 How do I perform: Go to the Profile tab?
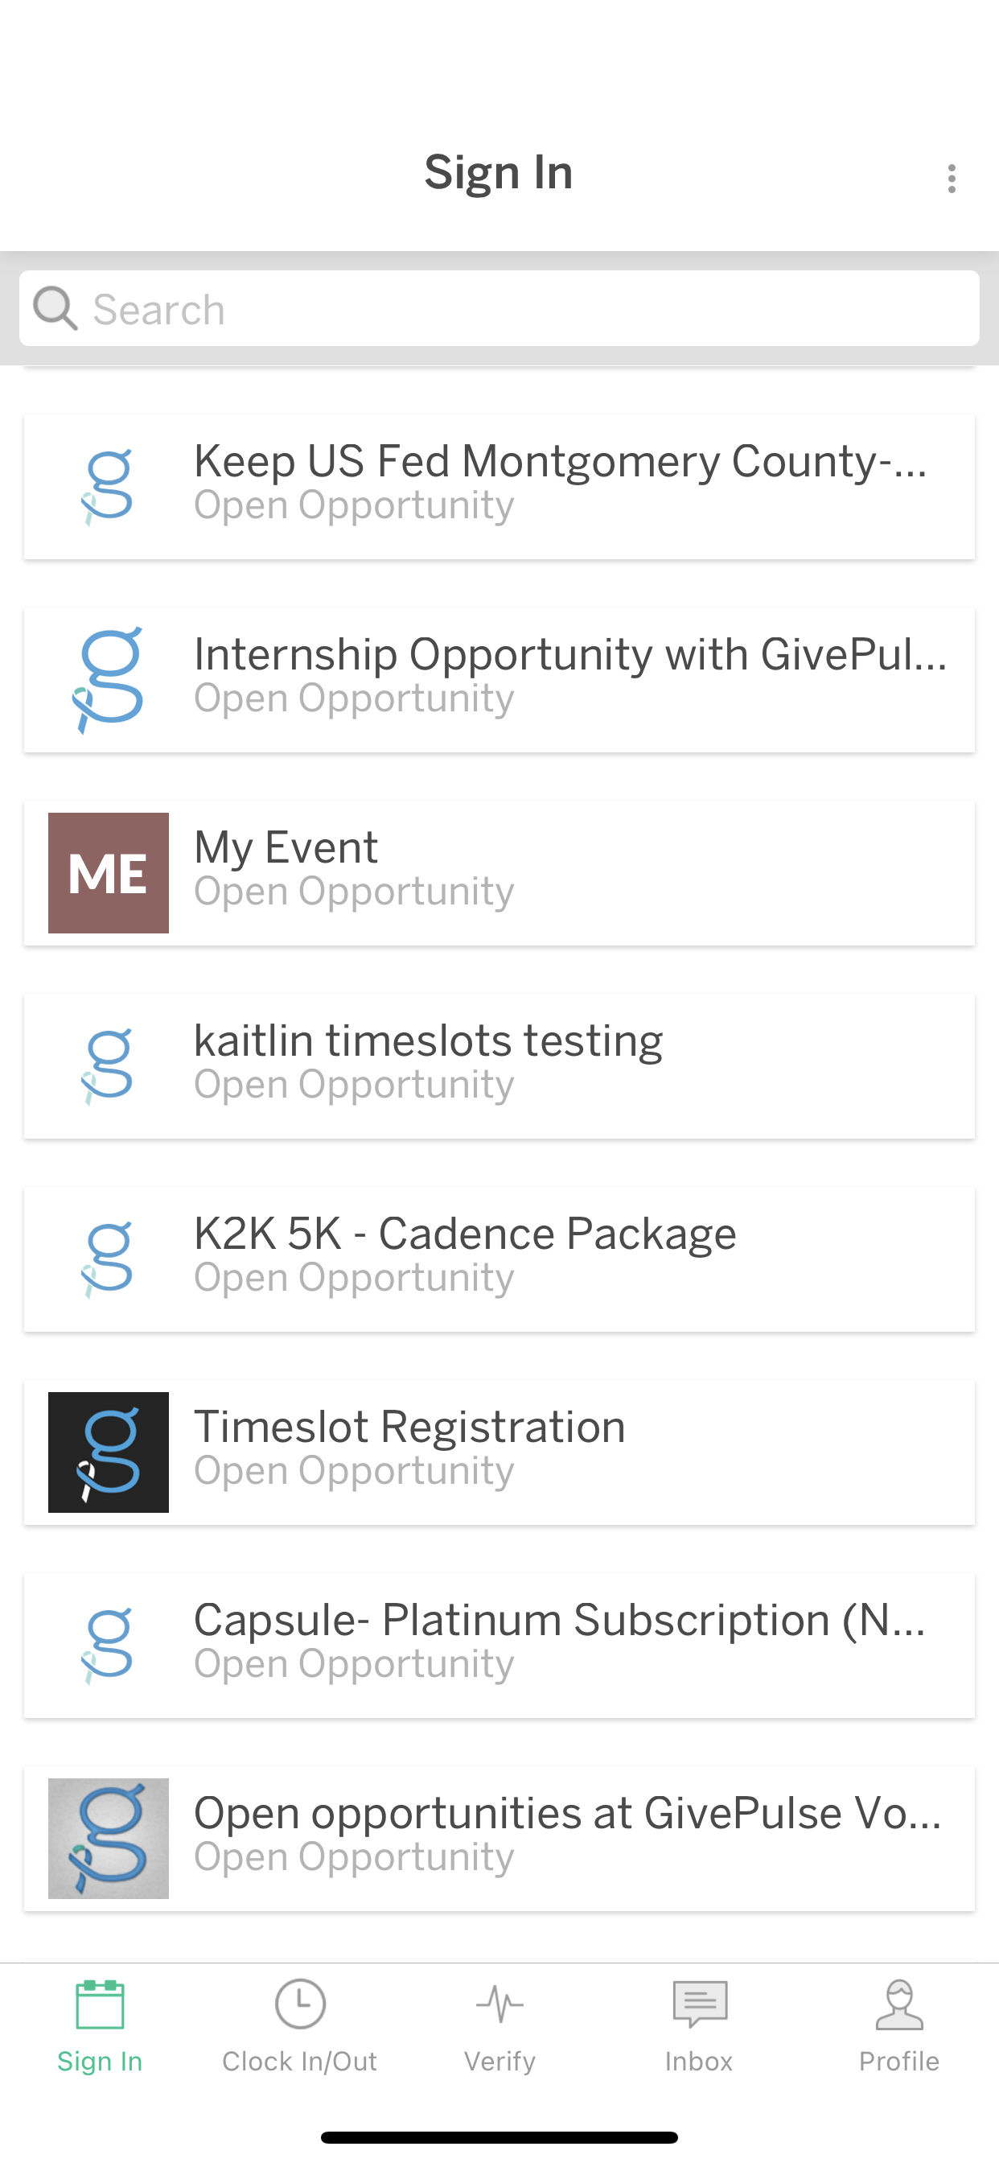[899, 2025]
